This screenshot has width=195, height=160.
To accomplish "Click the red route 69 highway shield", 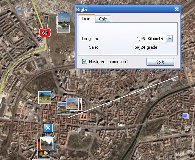I will [45, 33].
